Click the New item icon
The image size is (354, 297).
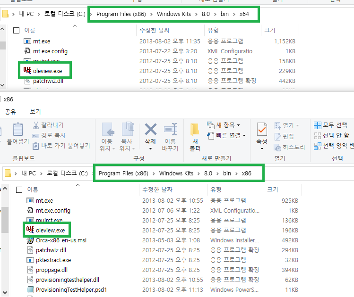[x=211, y=125]
